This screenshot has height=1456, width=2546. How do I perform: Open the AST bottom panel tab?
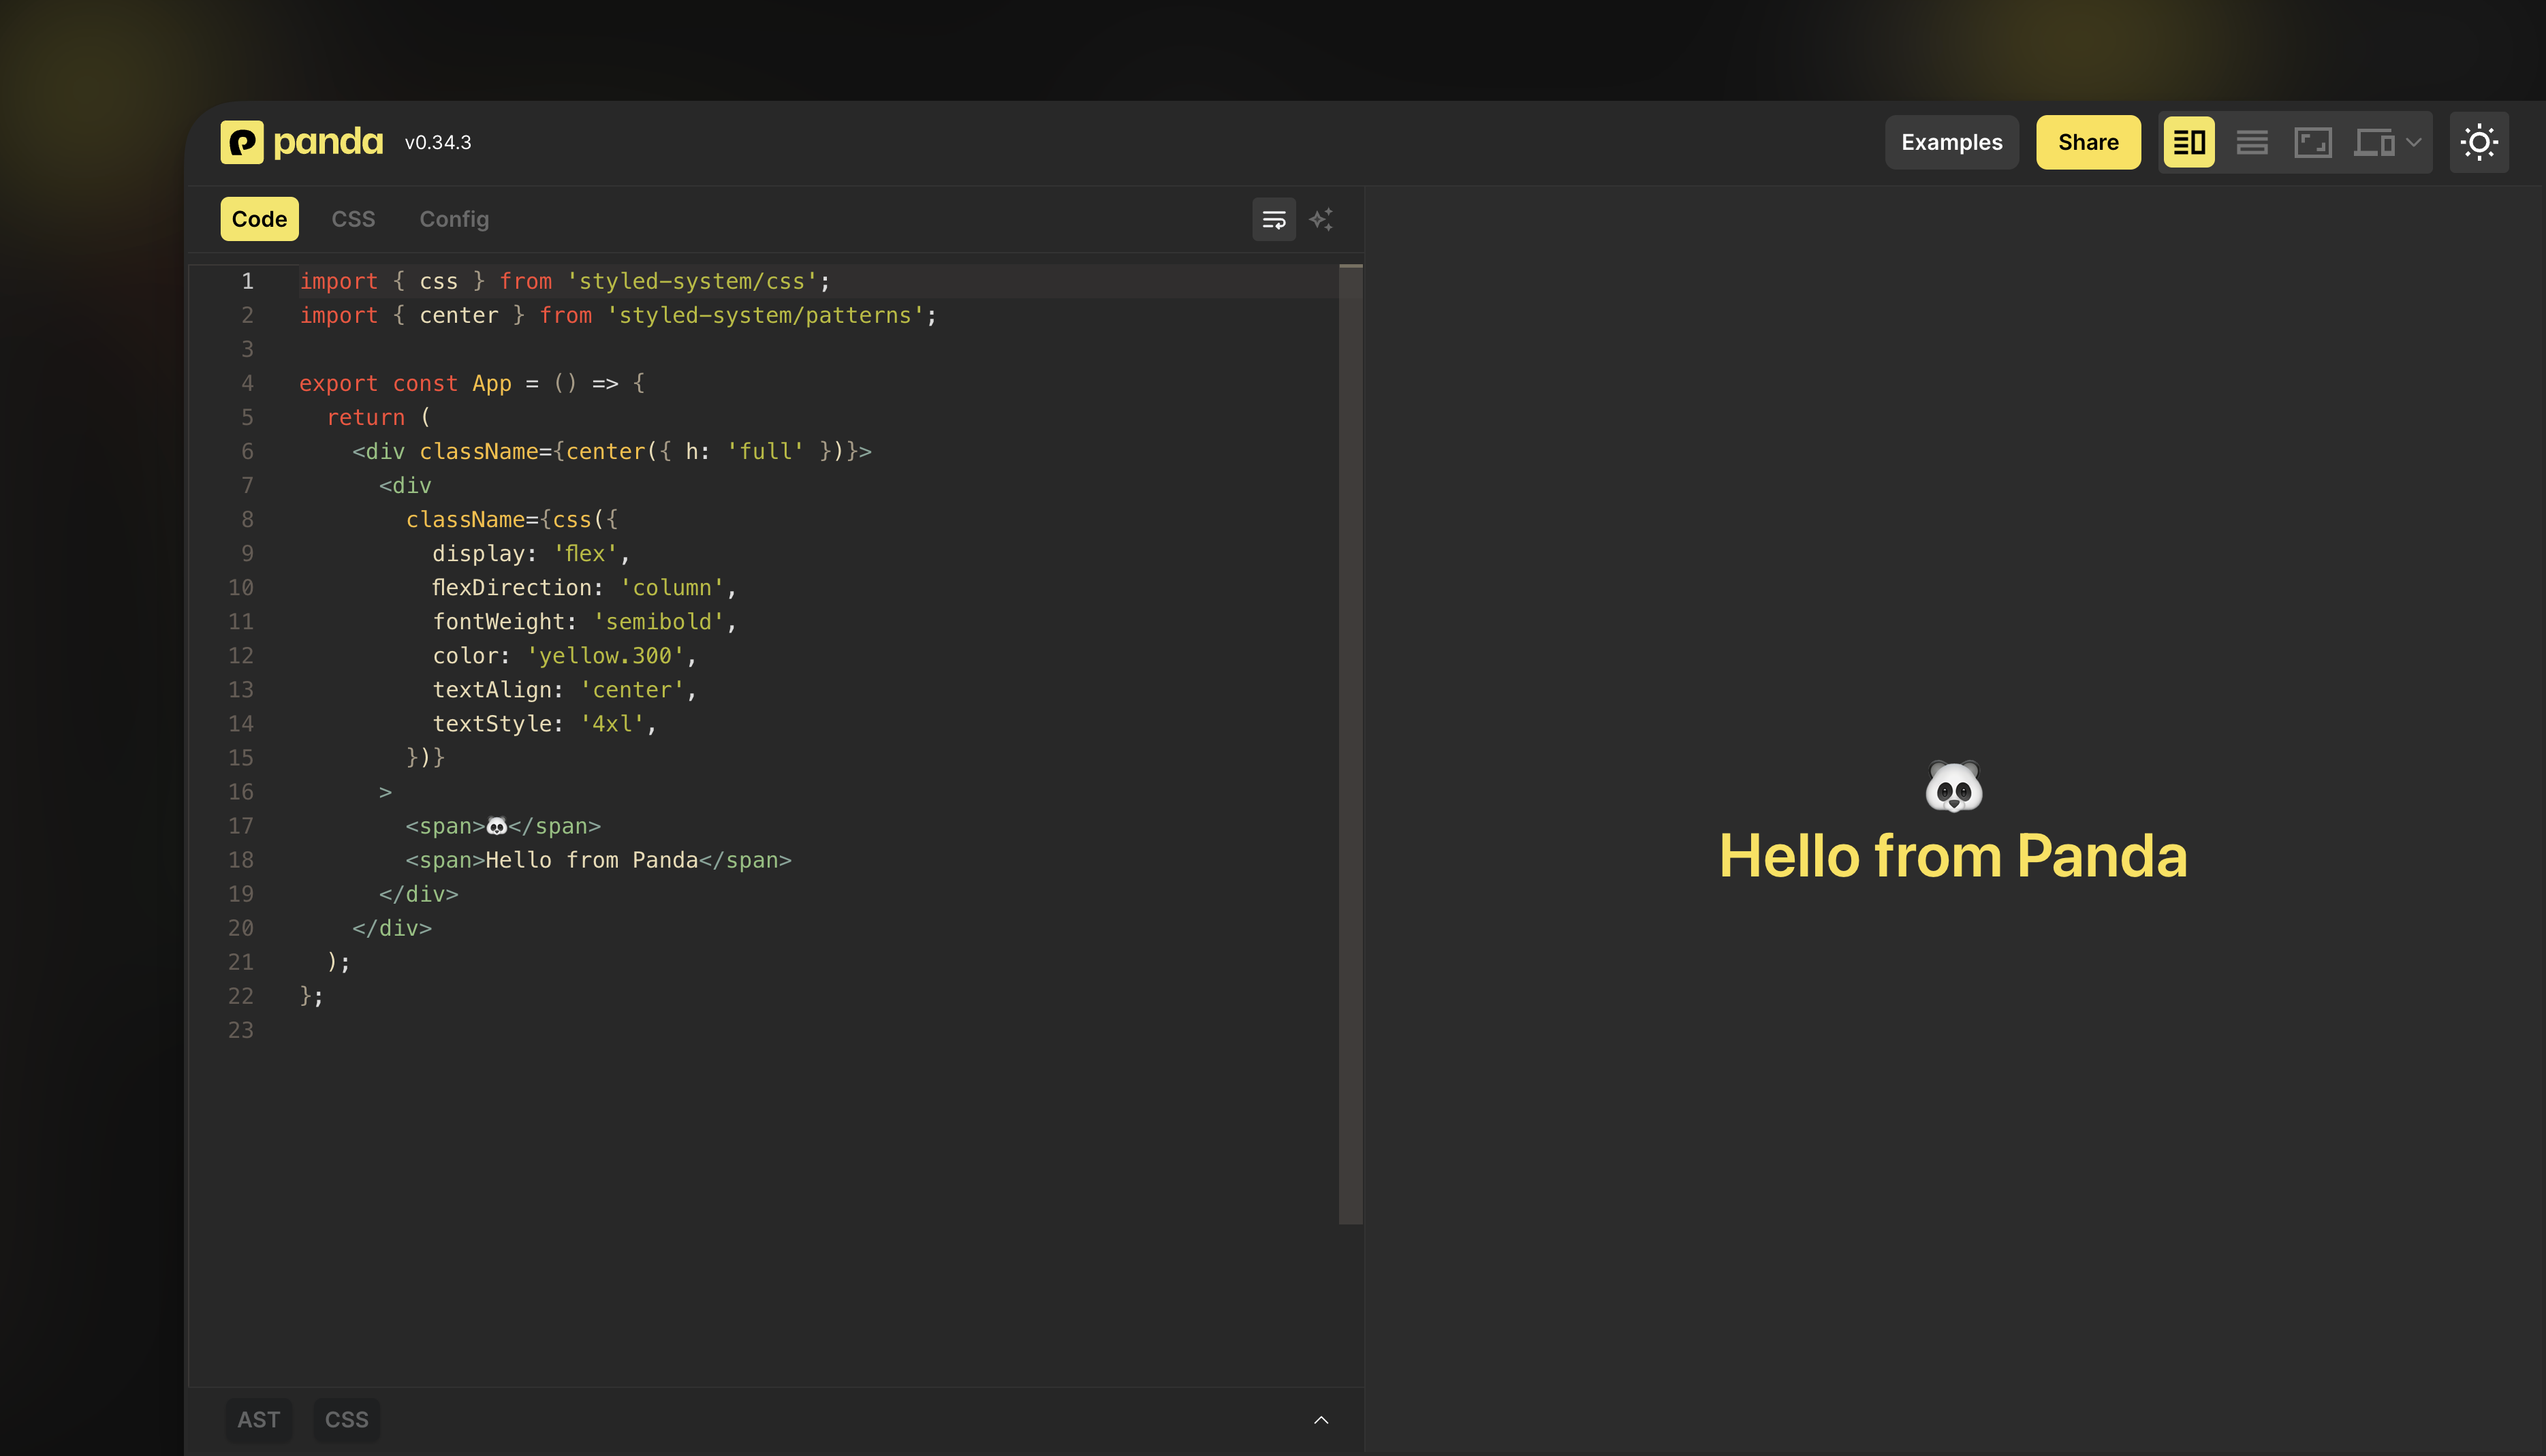point(258,1419)
